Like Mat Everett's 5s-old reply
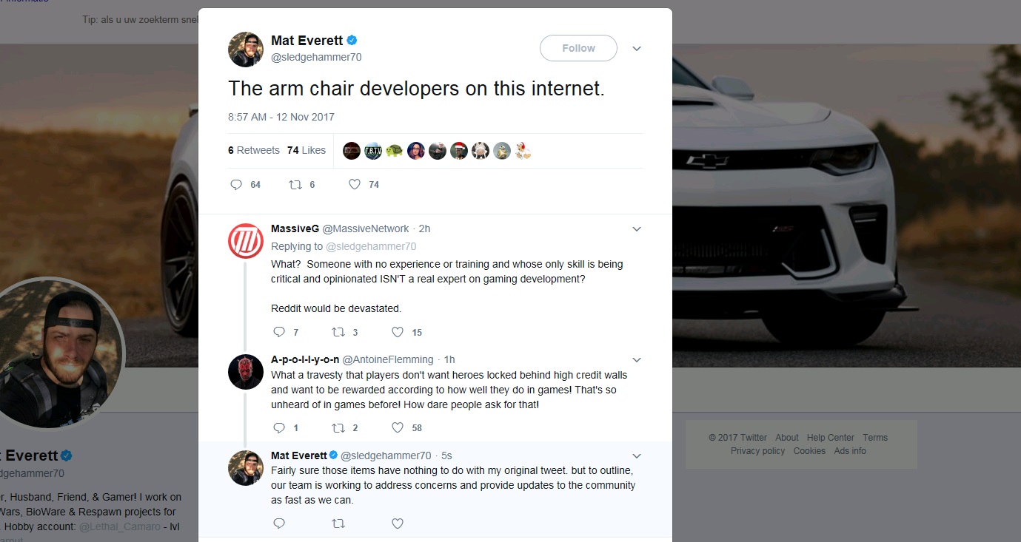This screenshot has height=542, width=1021. pyautogui.click(x=398, y=524)
